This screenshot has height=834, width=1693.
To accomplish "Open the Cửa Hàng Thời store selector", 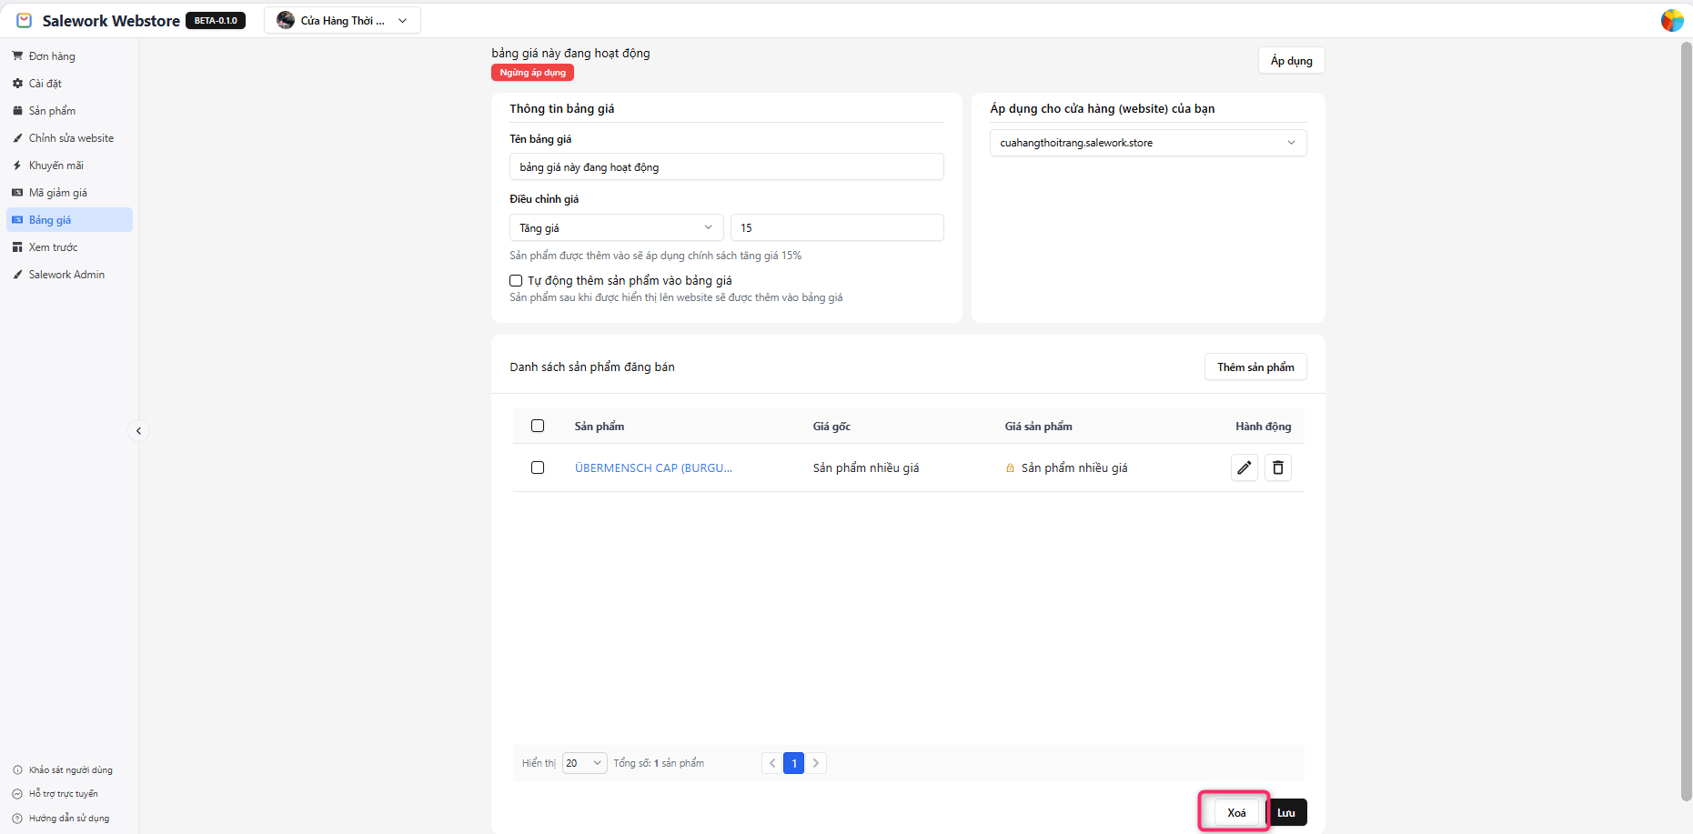I will (x=342, y=20).
